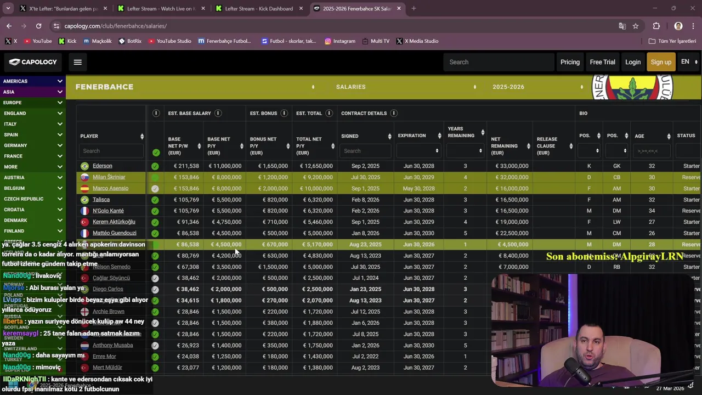Viewport: 702px width, 395px height.
Task: Click info icon next to Est. Total
Action: click(x=329, y=113)
